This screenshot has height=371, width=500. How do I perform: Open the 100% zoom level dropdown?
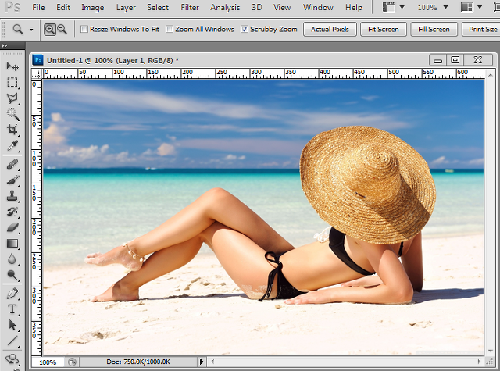[x=446, y=7]
